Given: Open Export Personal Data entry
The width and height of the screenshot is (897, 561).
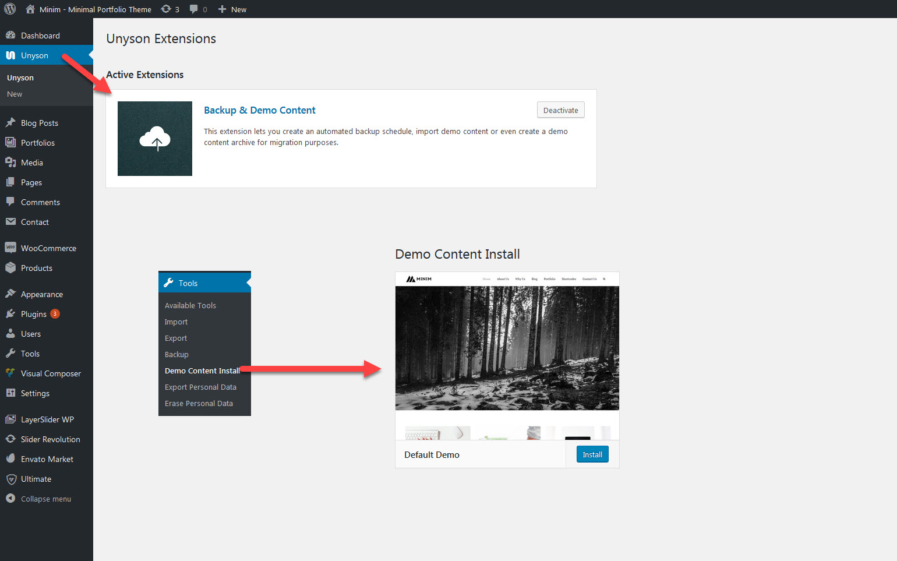Looking at the screenshot, I should (200, 387).
